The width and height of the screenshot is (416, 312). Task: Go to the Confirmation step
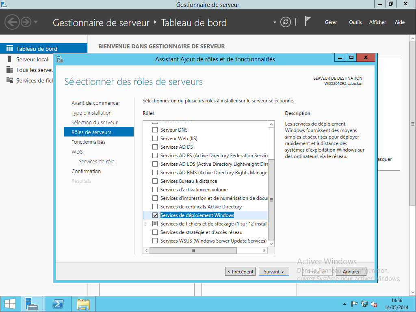tap(86, 171)
